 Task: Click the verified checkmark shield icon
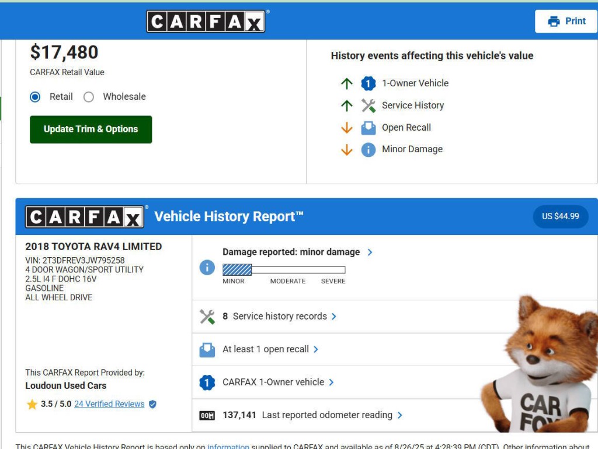(152, 404)
